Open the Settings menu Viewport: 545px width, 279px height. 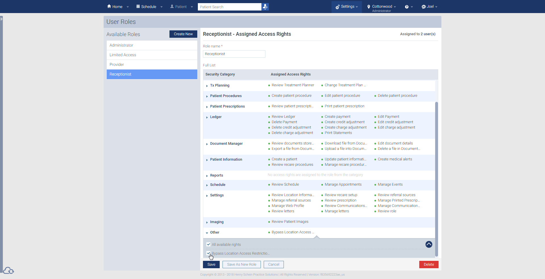click(347, 7)
